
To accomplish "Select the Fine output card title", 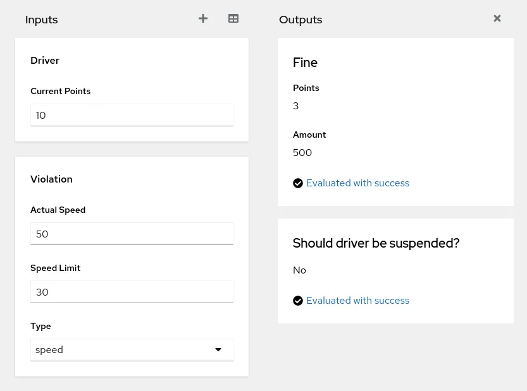I will pos(305,63).
